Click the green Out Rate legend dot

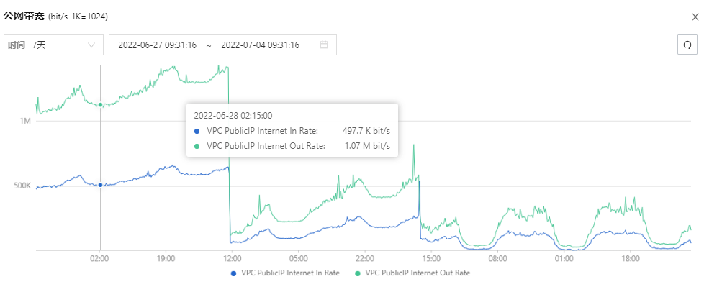click(357, 273)
